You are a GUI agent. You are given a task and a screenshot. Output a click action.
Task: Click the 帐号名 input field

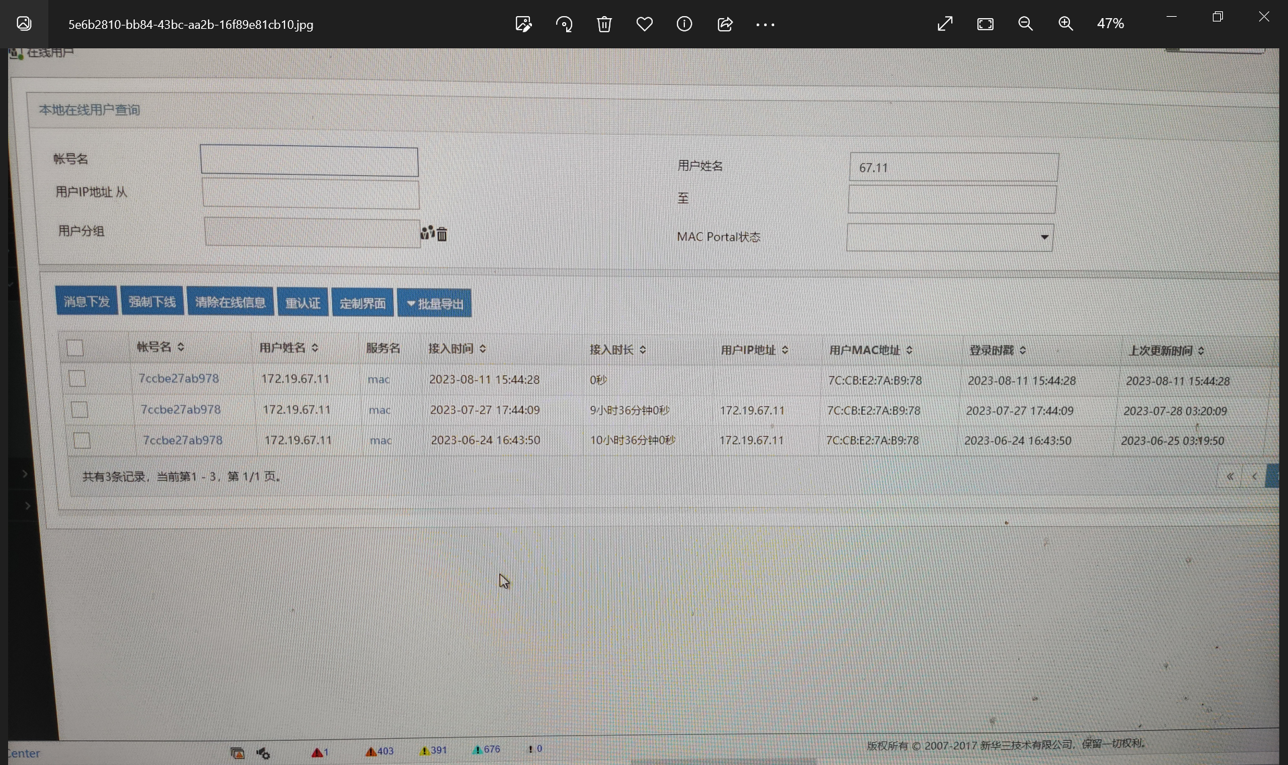pos(309,162)
